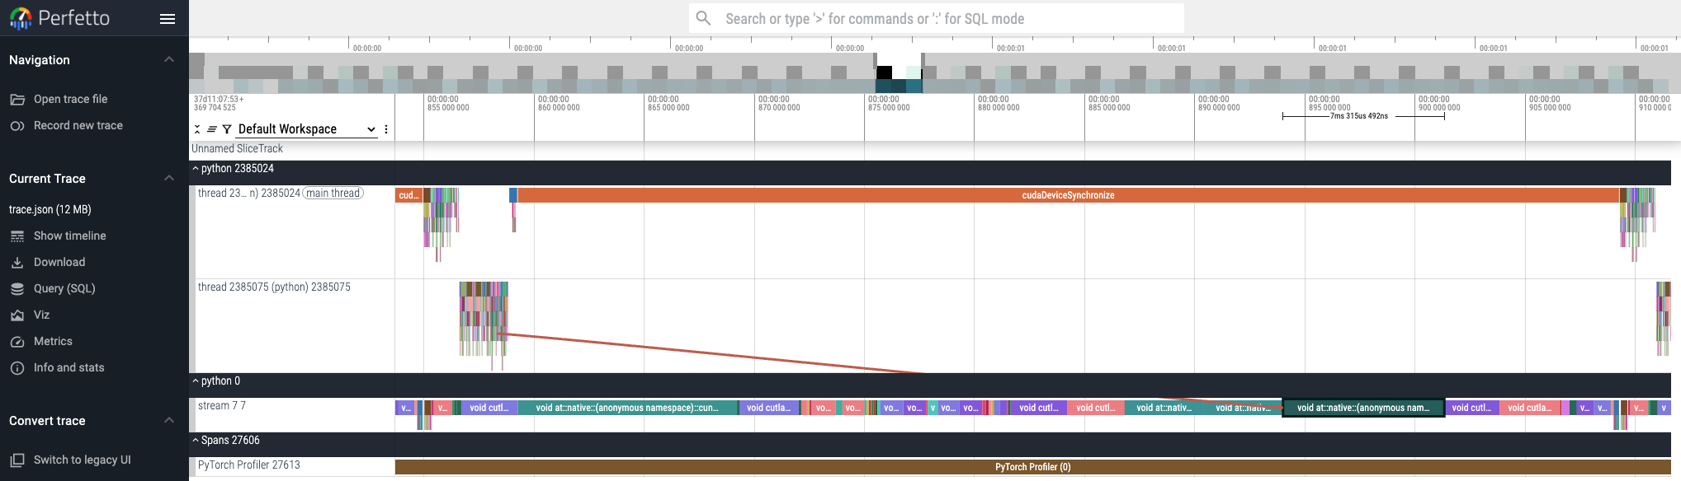This screenshot has height=481, width=1681.
Task: Select Show timeline in sidebar
Action: (69, 236)
